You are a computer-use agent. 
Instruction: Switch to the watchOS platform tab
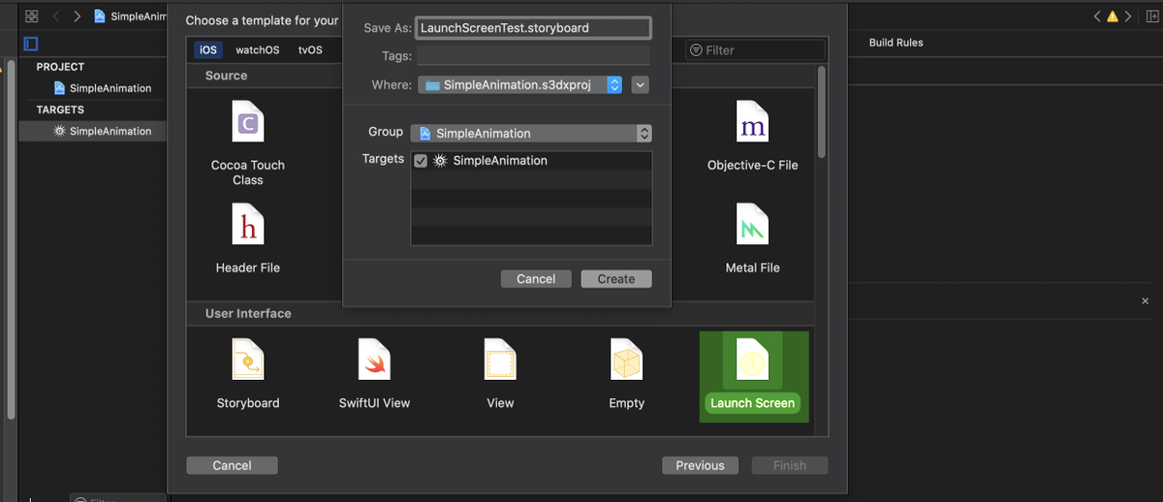258,49
